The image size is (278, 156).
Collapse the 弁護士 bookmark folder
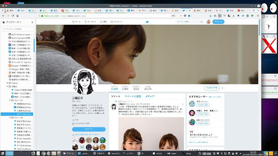pyautogui.click(x=7, y=87)
